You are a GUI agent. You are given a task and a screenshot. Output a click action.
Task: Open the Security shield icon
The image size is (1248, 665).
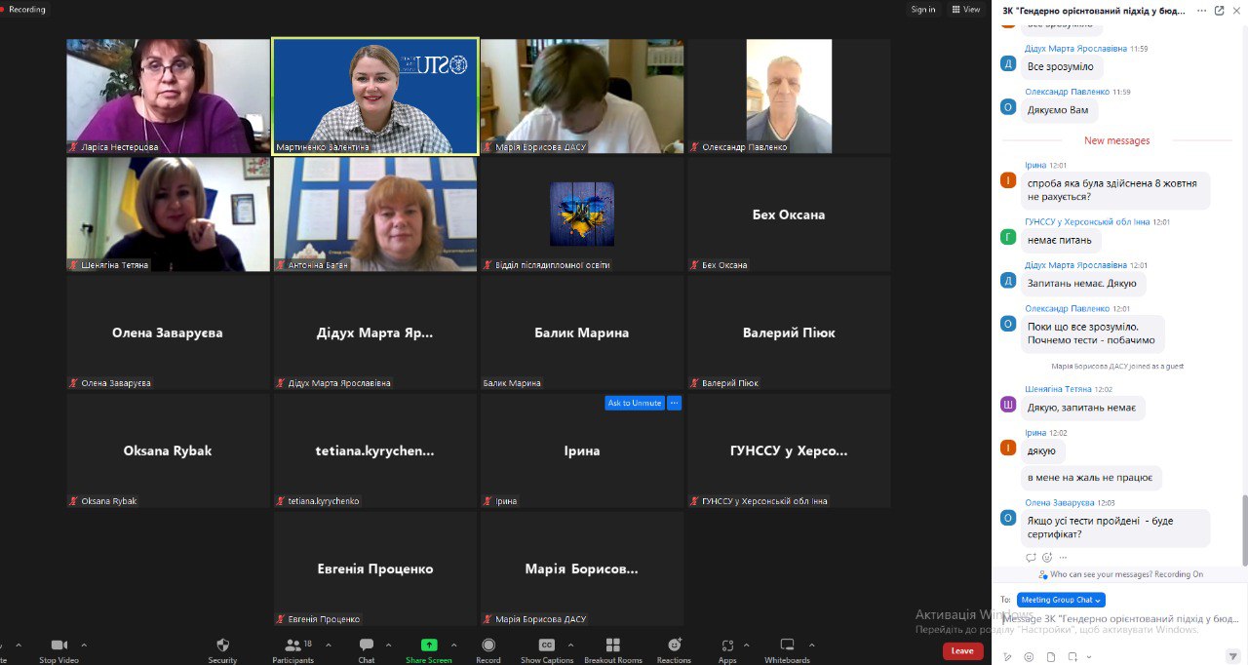[x=222, y=645]
